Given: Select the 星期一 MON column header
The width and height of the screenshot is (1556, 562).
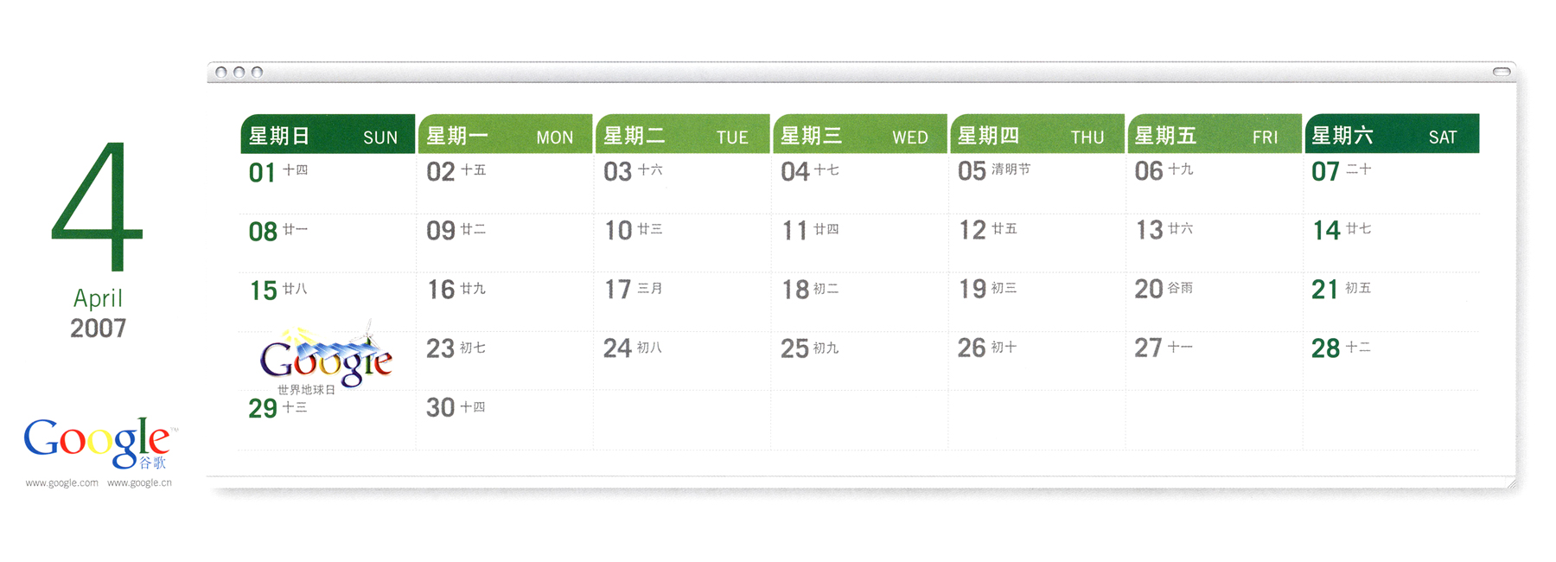Looking at the screenshot, I should (506, 134).
